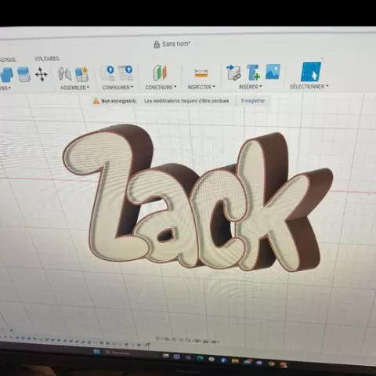
Task: Click the cut-off blue solid icon in Modifier
Action: (6, 75)
